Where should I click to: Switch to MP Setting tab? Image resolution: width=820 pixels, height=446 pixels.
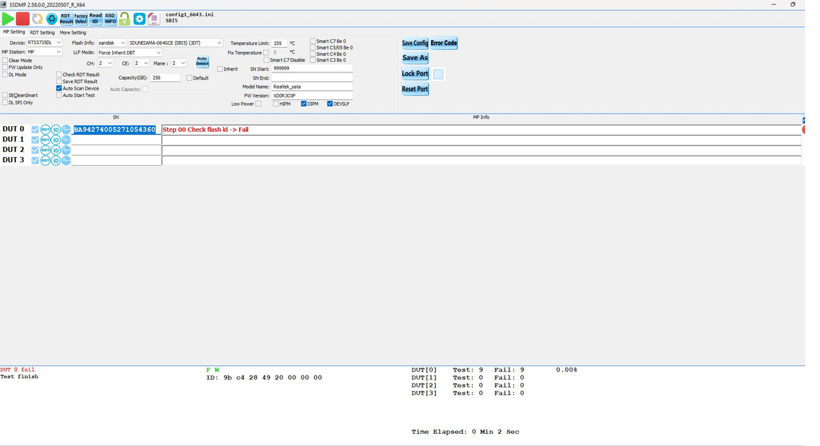(14, 32)
